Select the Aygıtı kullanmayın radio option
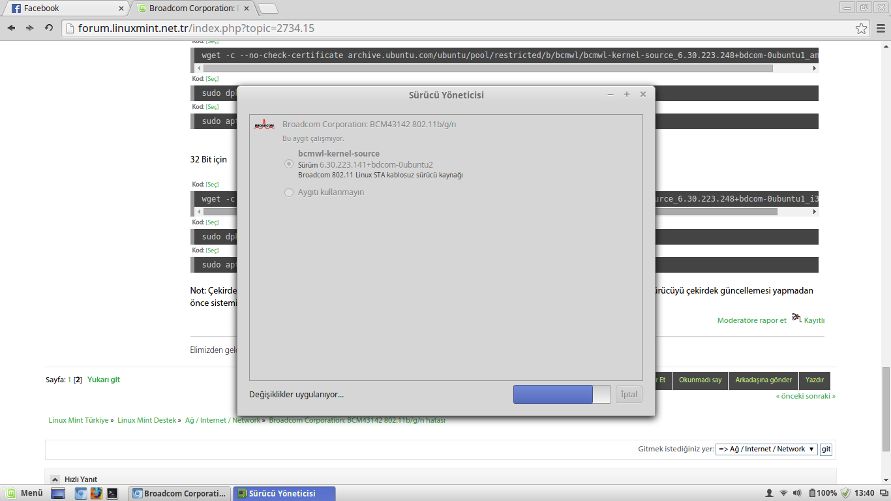 point(289,192)
